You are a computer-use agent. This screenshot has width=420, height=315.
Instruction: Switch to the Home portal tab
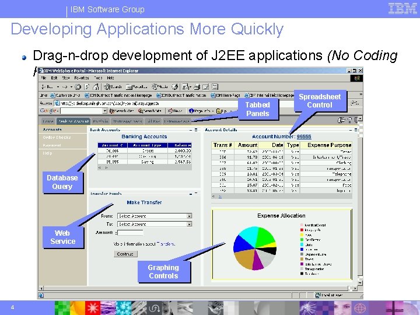pos(48,121)
